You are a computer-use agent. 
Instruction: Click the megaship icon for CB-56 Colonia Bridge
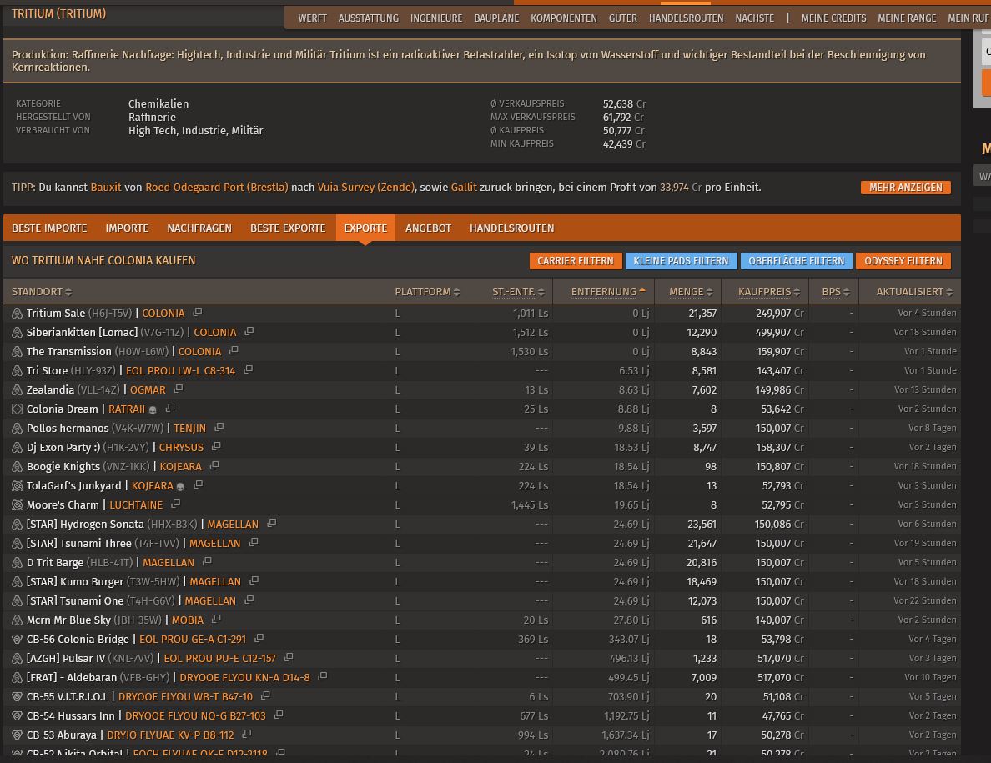pos(17,640)
